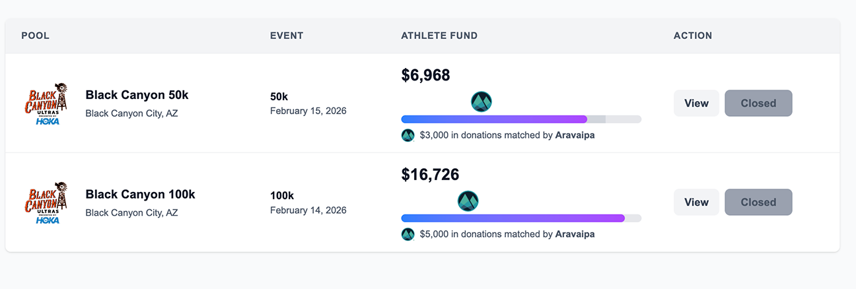View the Black Canyon 100k pool

click(696, 202)
